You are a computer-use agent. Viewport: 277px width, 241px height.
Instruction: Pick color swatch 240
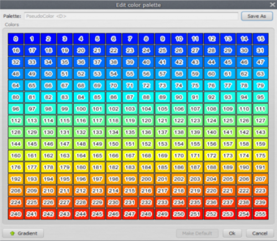(16, 214)
